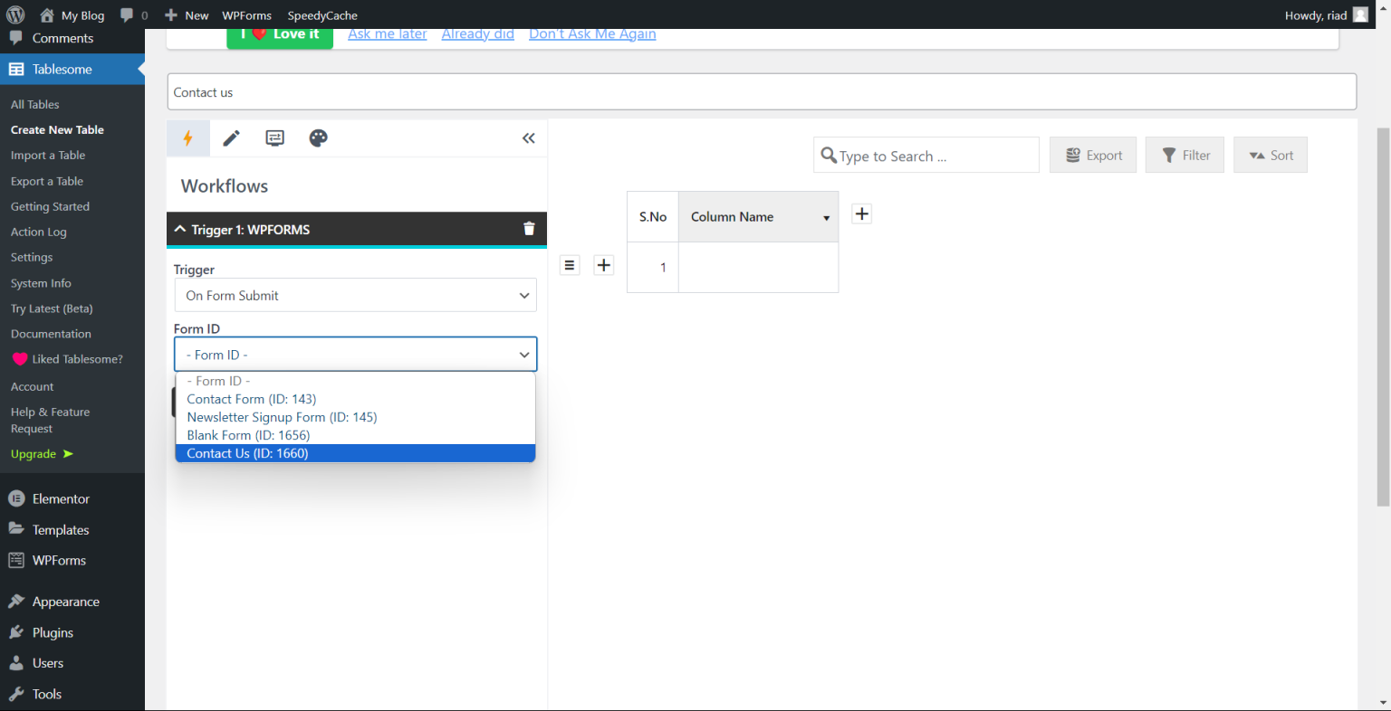Image resolution: width=1391 pixels, height=711 pixels.
Task: Select the Workflows lightning bolt tab
Action: 187,137
